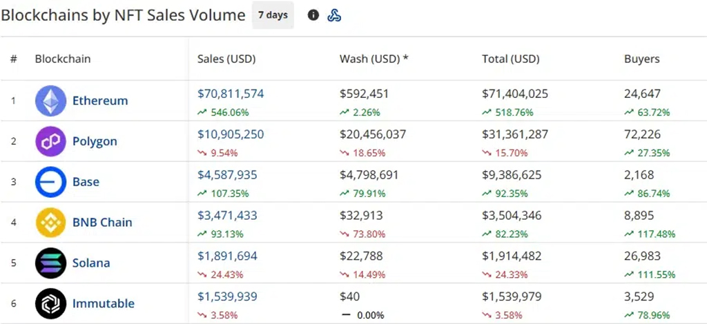Click Polygon wash value $20,456,037
Image resolution: width=707 pixels, height=324 pixels.
[x=373, y=134]
